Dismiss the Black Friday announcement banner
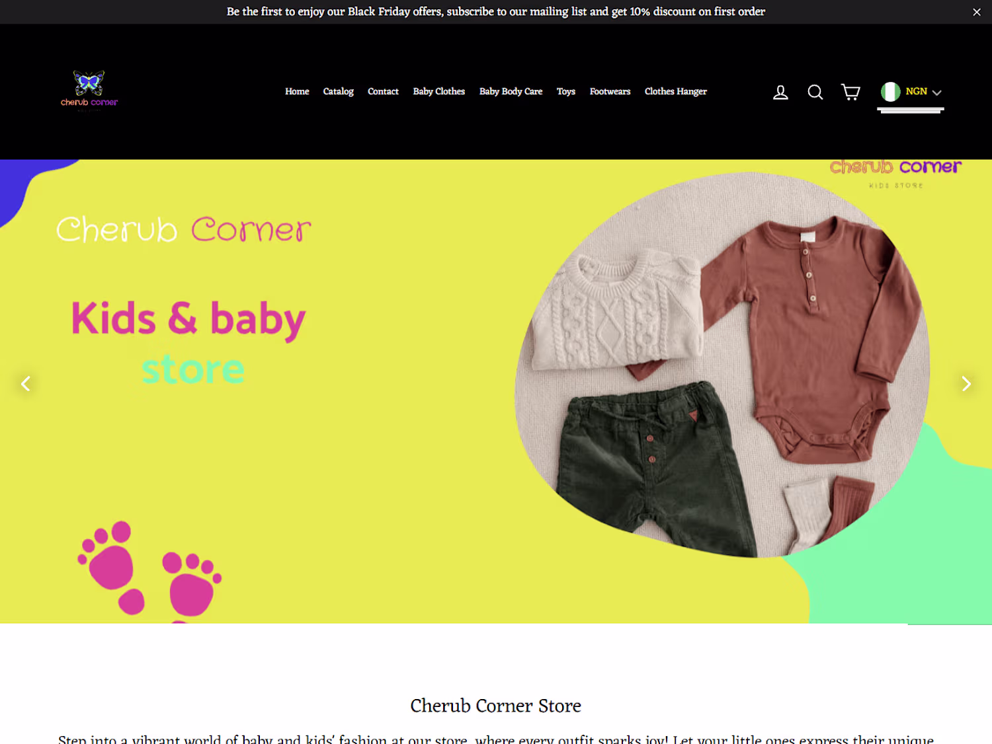The width and height of the screenshot is (992, 744). point(977,12)
